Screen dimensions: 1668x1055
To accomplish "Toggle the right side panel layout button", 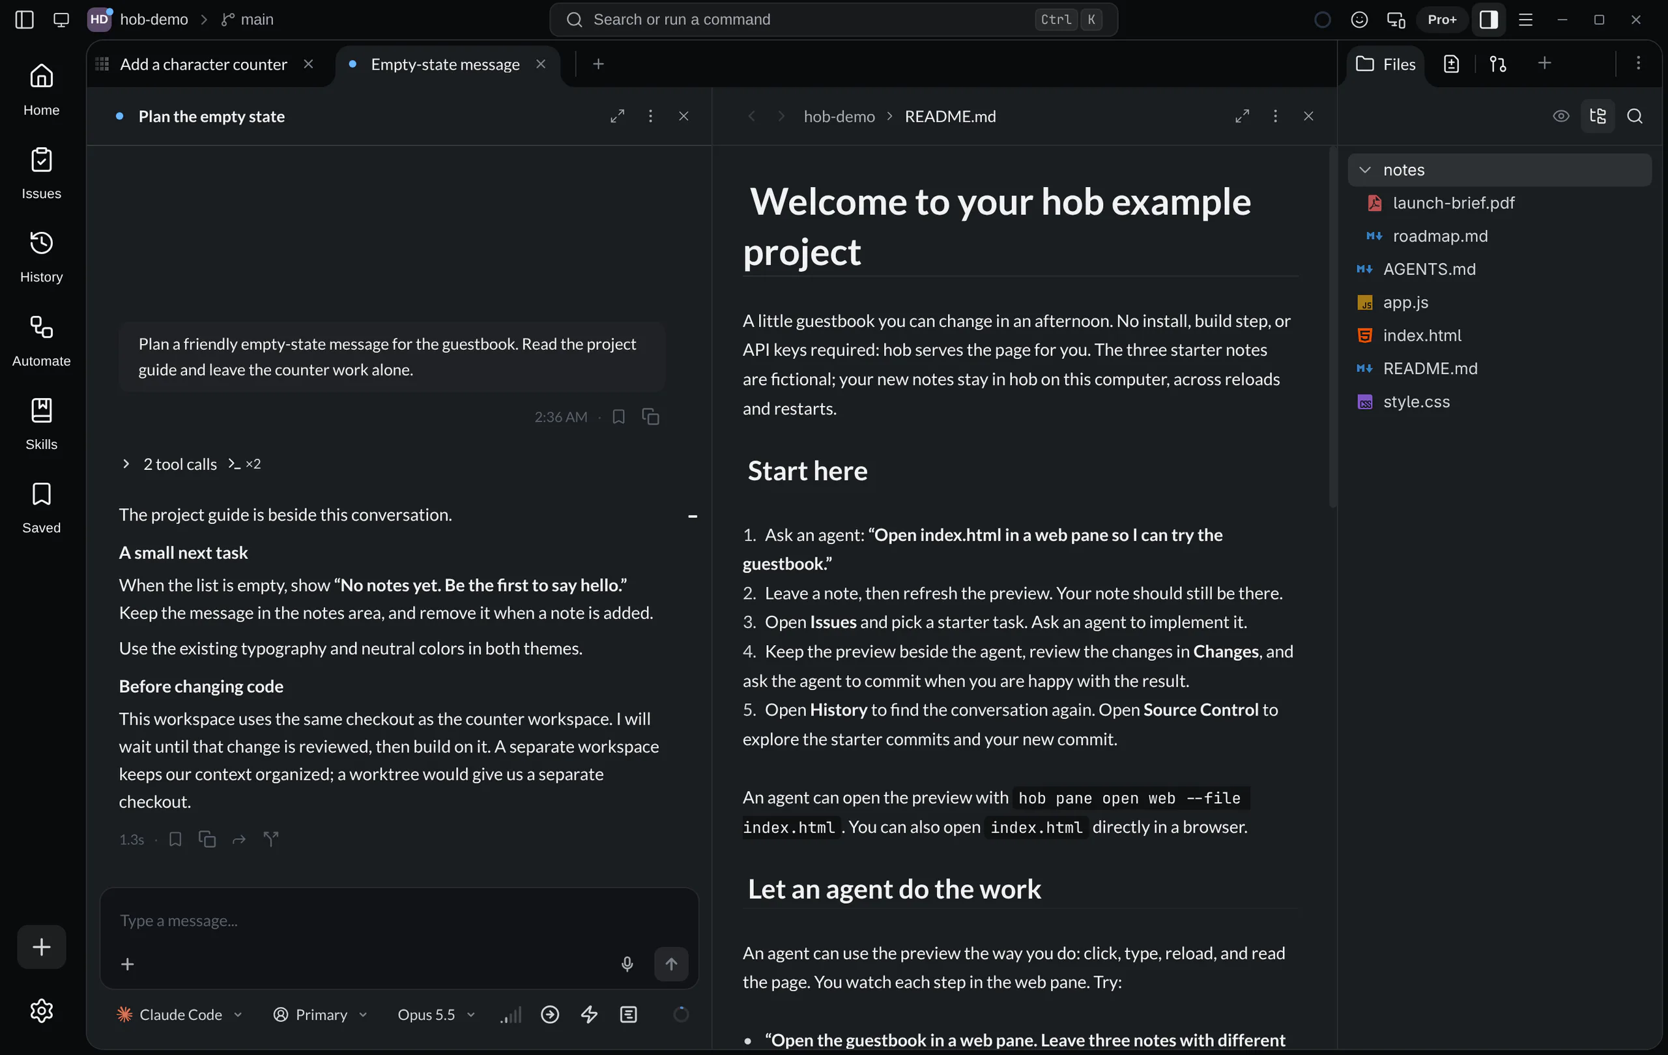I will [1489, 20].
